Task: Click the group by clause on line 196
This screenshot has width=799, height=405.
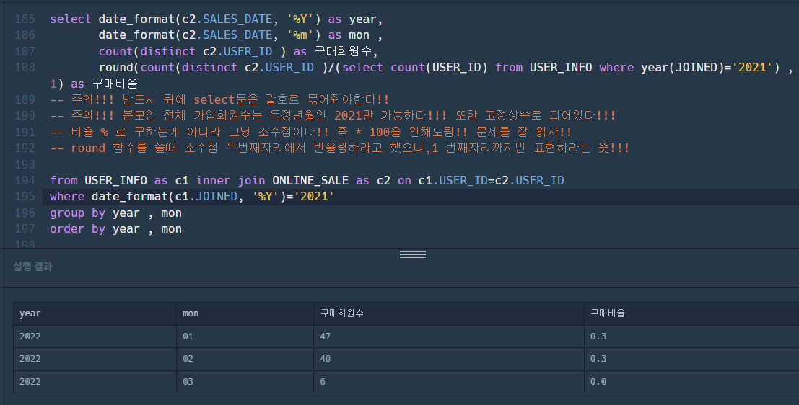Action: 115,213
